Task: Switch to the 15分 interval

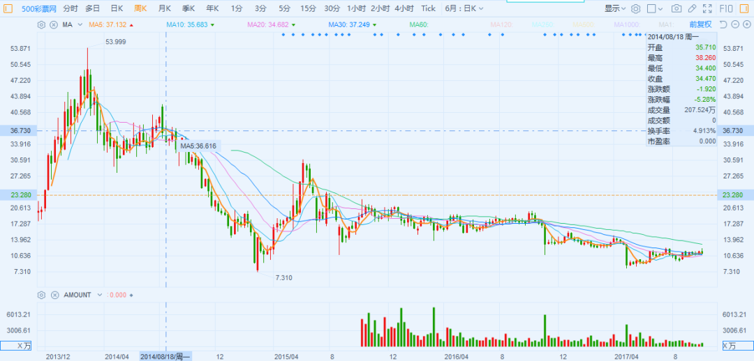Action: 309,8
